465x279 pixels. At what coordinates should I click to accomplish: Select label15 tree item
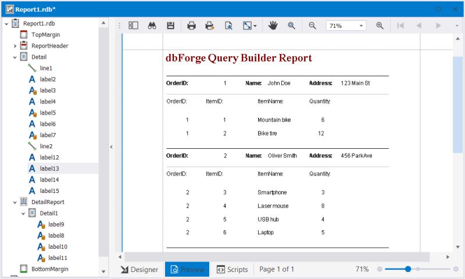(49, 191)
